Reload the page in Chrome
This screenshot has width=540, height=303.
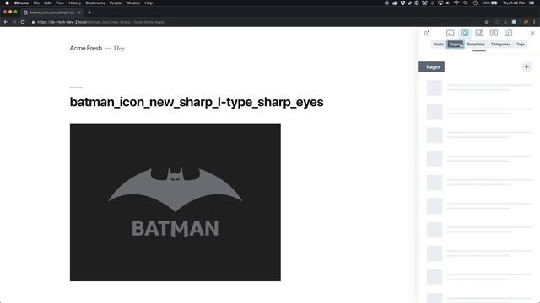coord(23,22)
